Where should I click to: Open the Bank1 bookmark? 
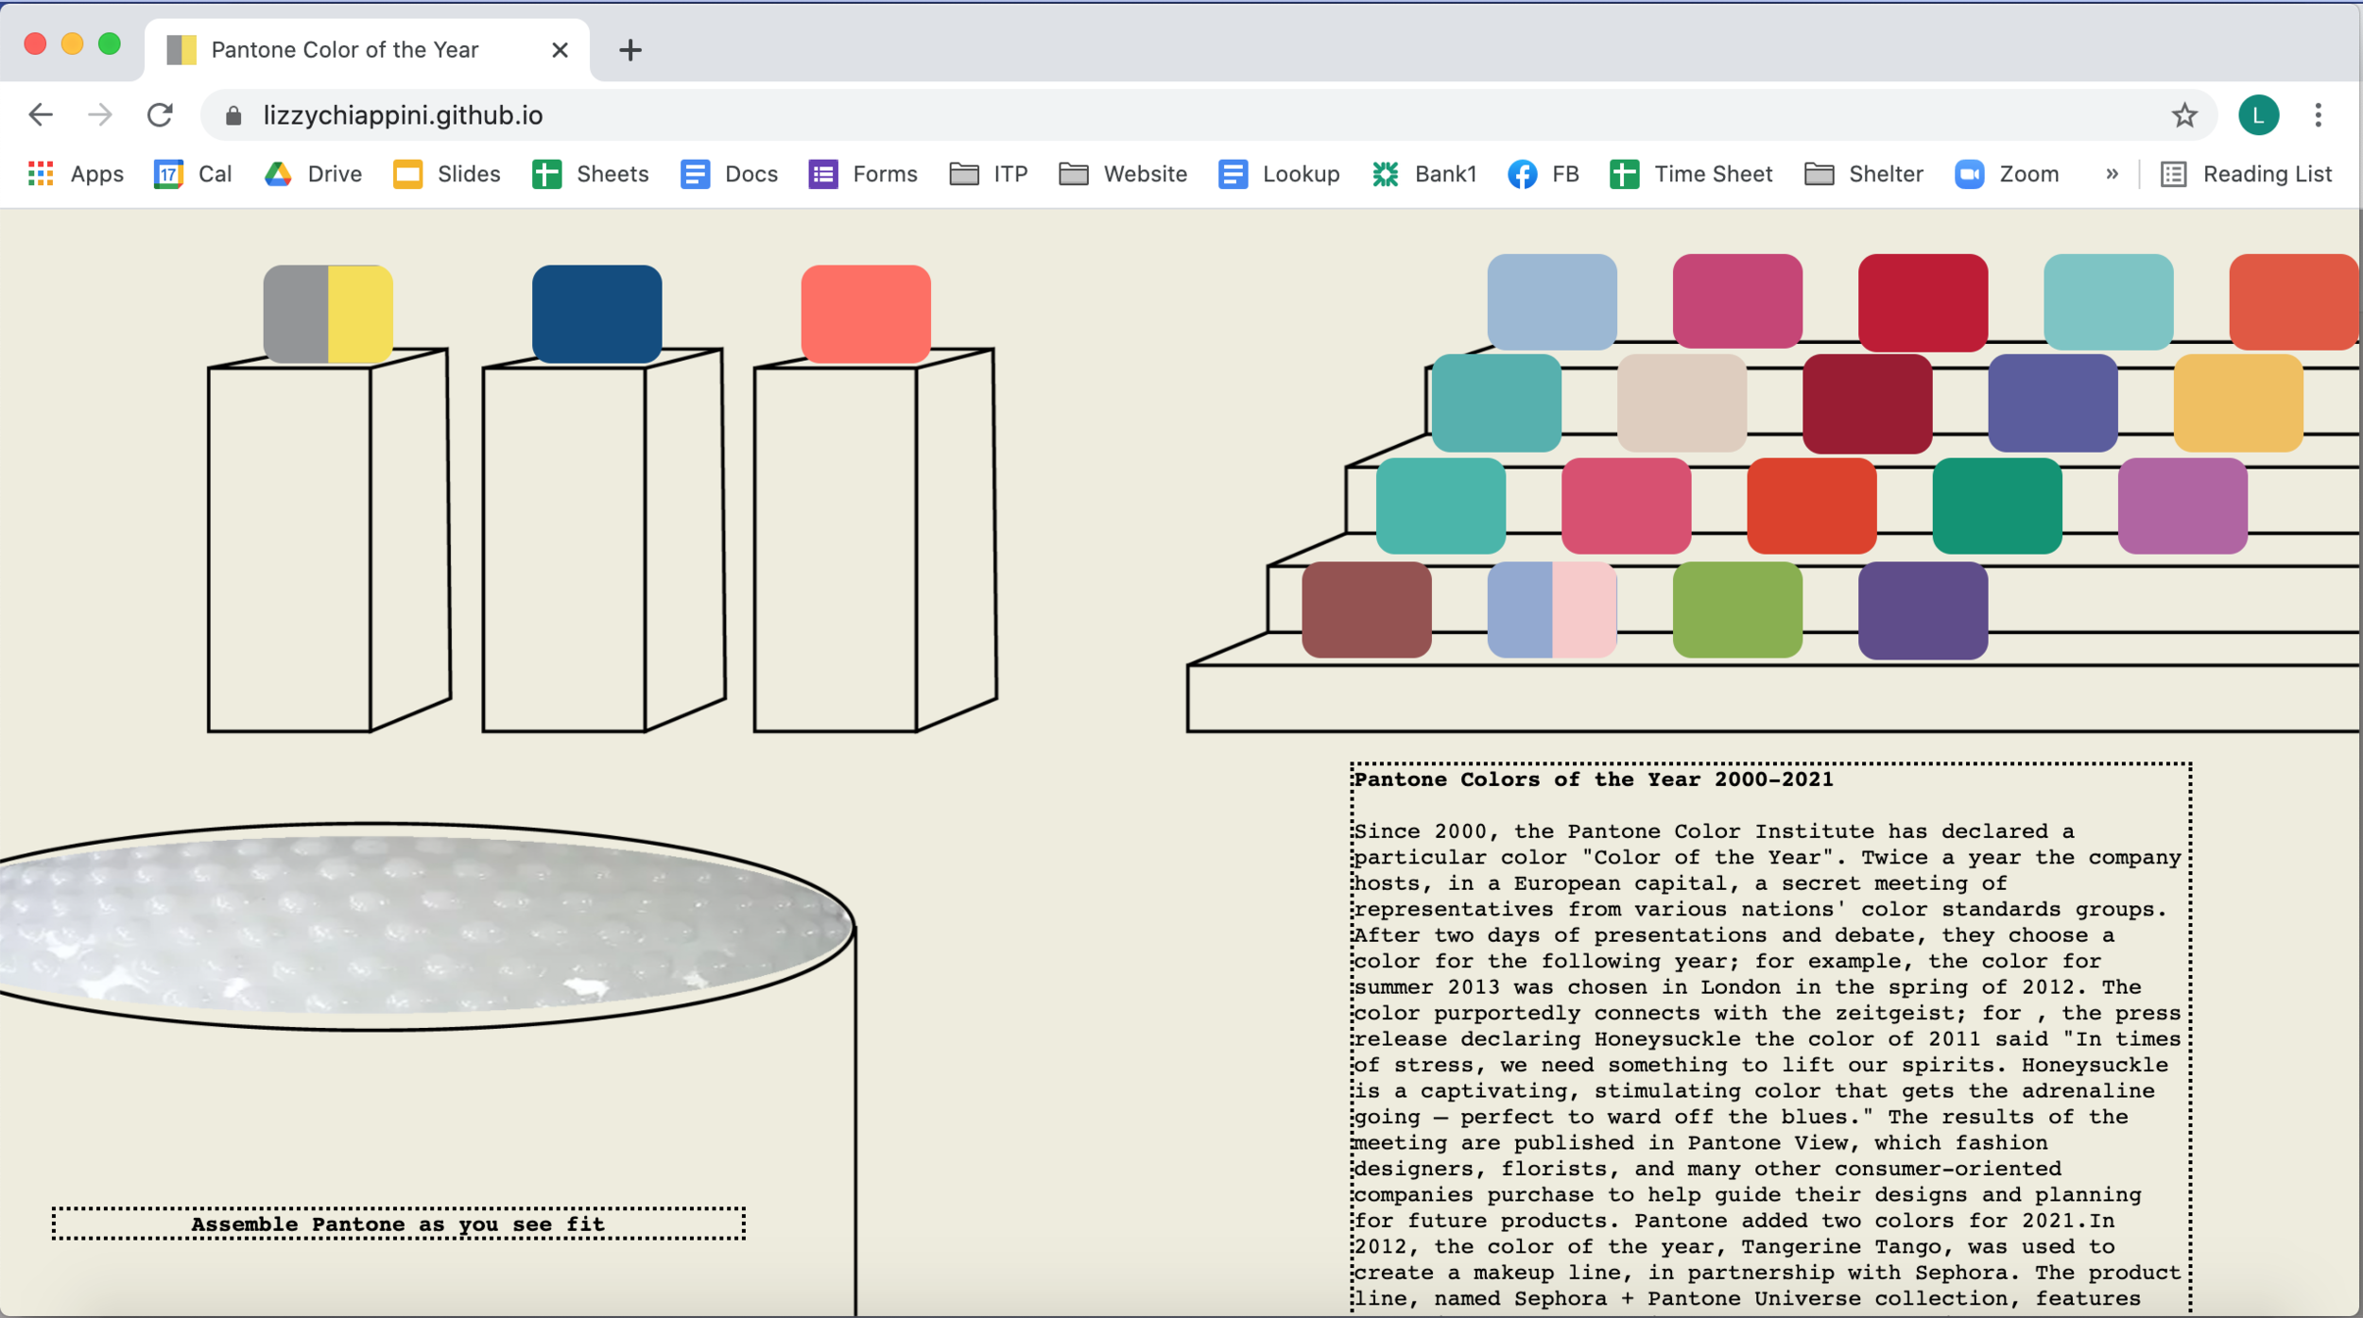[1424, 174]
